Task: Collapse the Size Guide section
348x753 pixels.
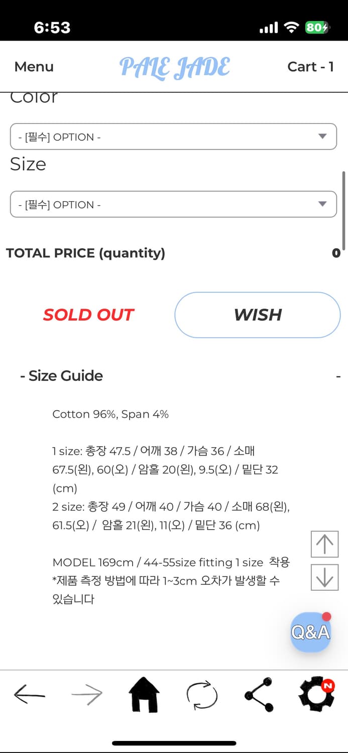Action: pyautogui.click(x=338, y=376)
